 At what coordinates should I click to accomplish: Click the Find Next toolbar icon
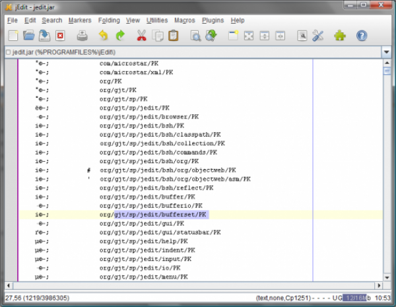coord(211,36)
